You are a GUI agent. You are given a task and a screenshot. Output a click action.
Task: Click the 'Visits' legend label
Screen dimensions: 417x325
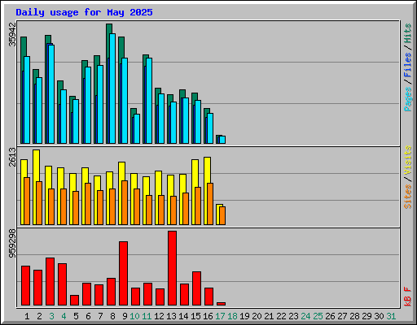(408, 160)
